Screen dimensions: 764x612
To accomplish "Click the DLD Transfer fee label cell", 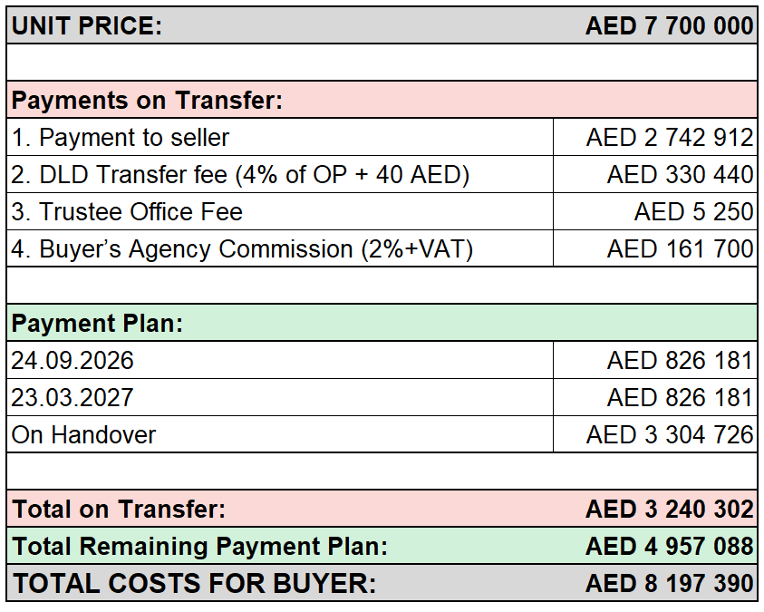I will pyautogui.click(x=280, y=174).
